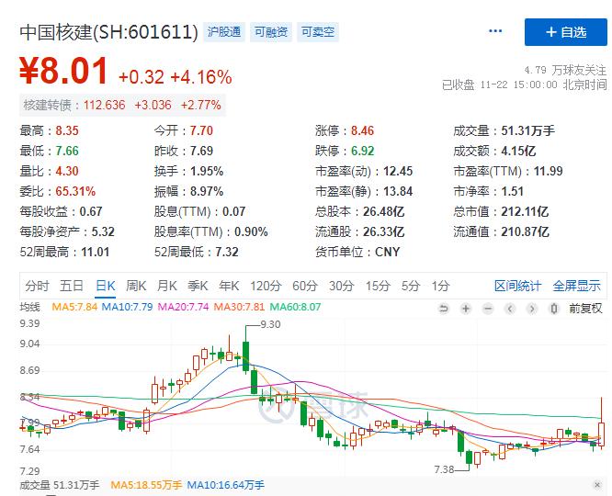The width and height of the screenshot is (612, 496).
Task: Click the 沪股通 tag
Action: coord(224,31)
